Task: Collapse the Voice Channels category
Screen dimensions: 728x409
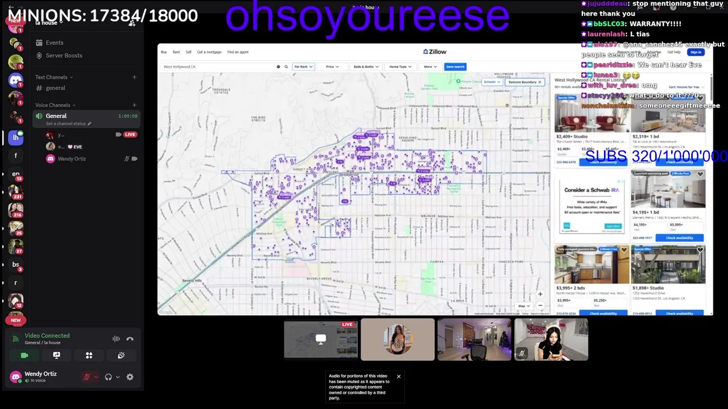Action: tap(55, 105)
